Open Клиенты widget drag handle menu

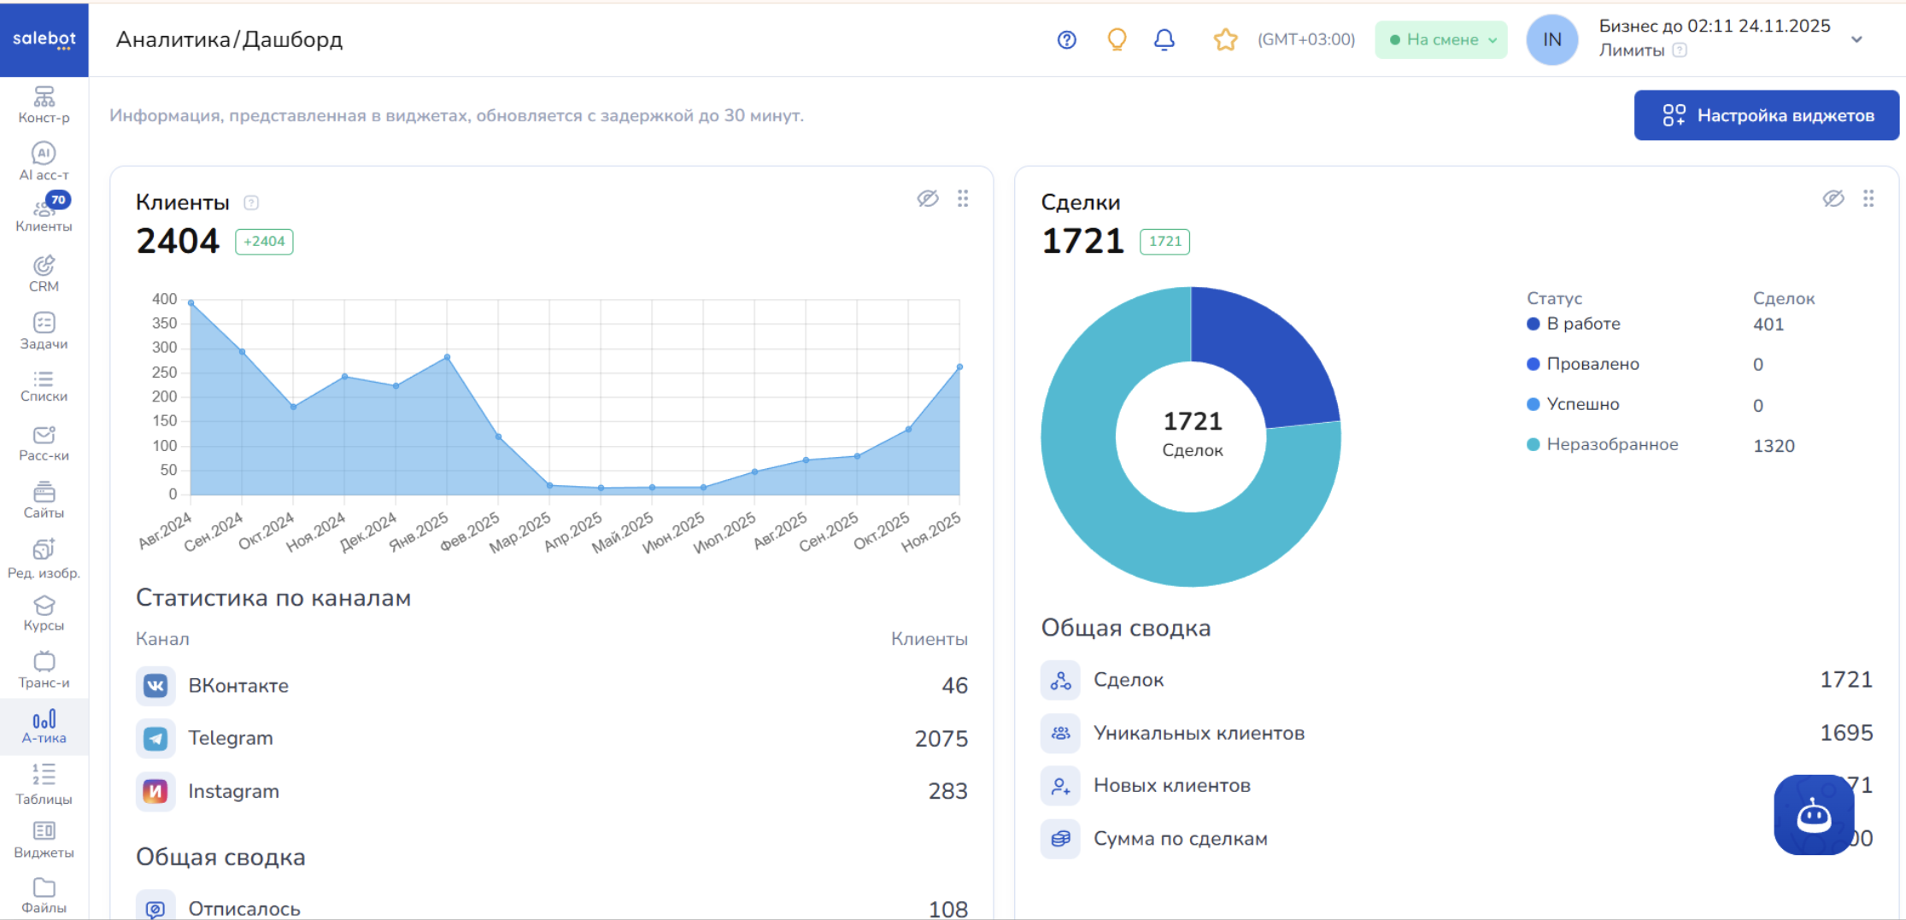[x=963, y=199]
